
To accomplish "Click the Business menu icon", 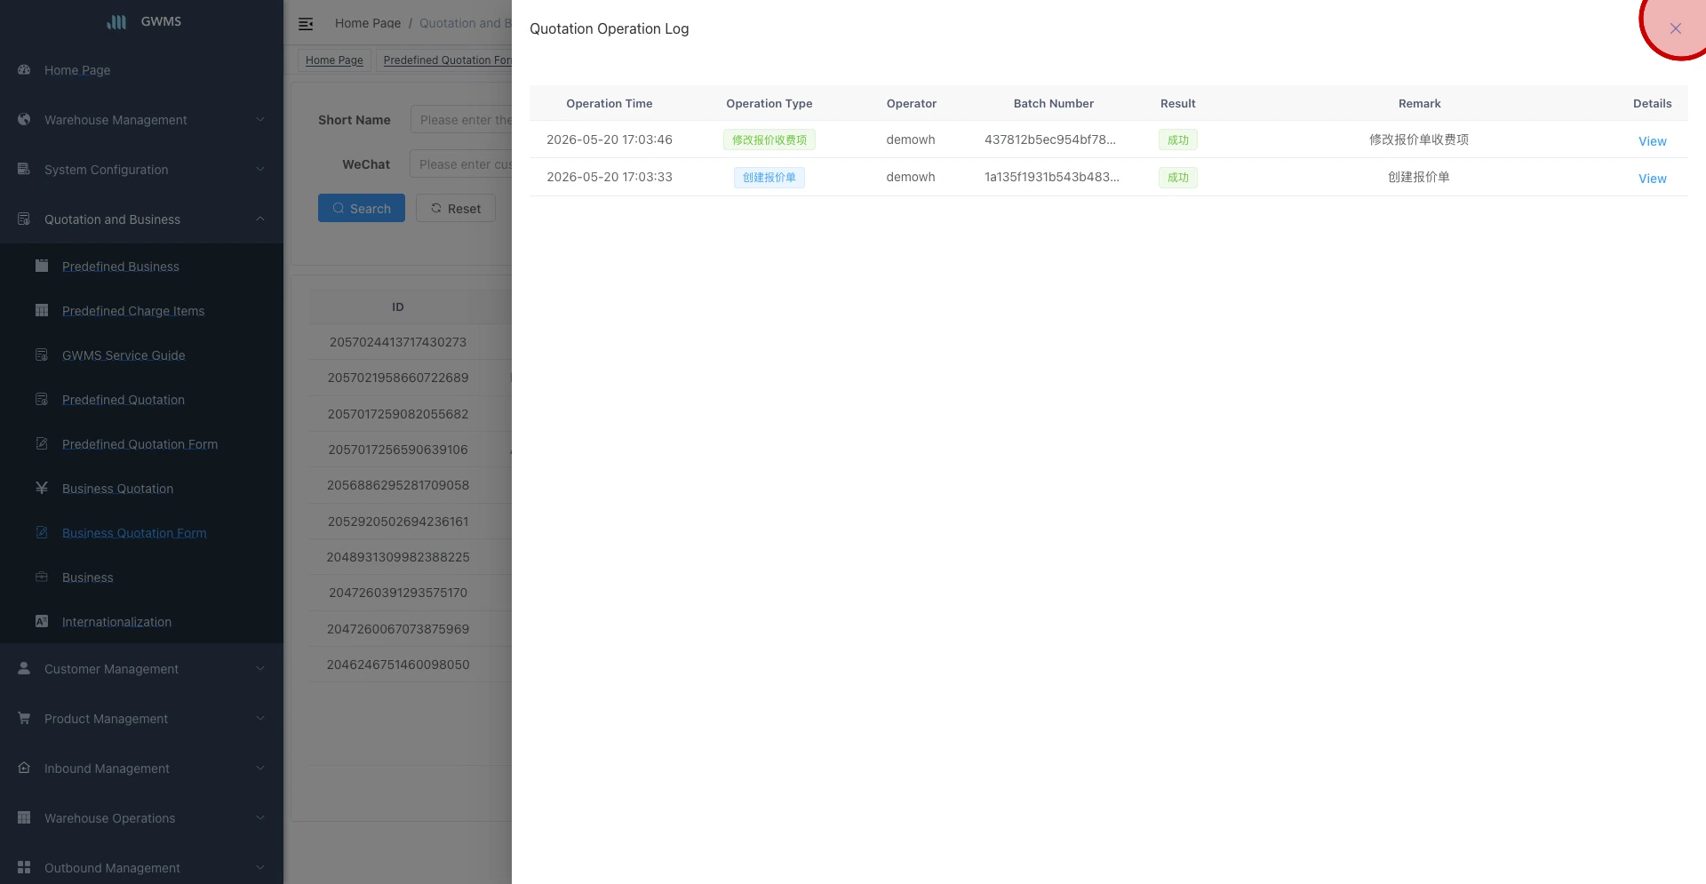I will (x=42, y=577).
